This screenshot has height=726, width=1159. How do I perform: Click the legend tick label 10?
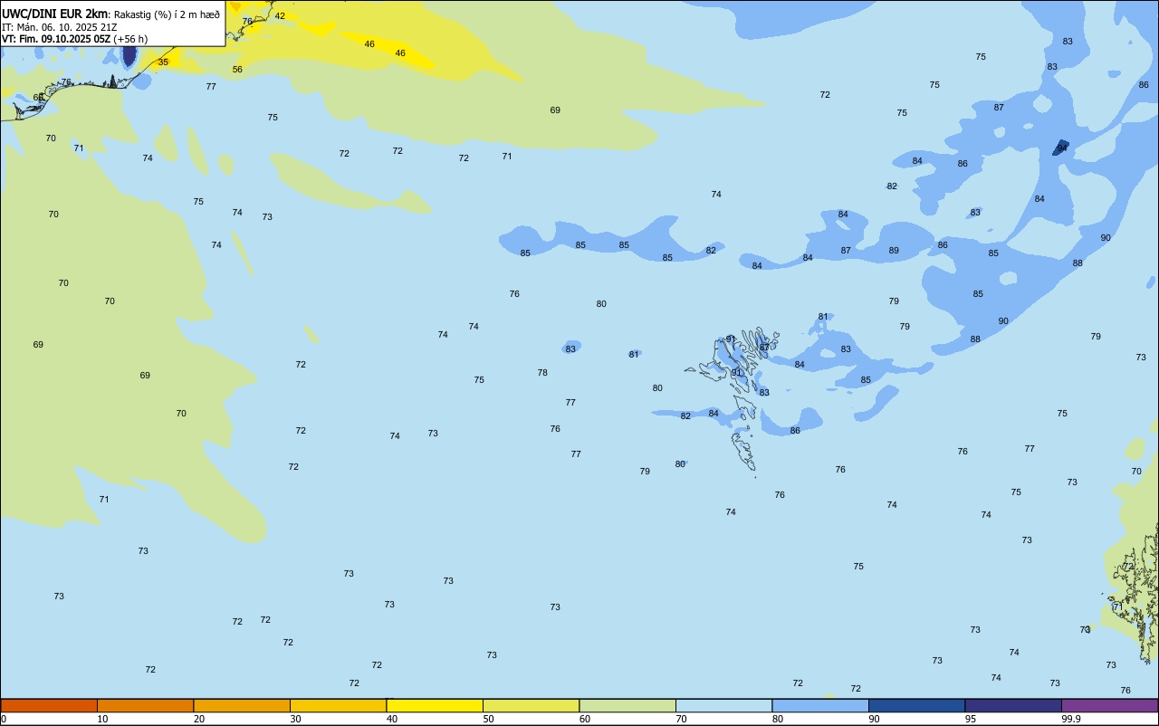point(102,719)
